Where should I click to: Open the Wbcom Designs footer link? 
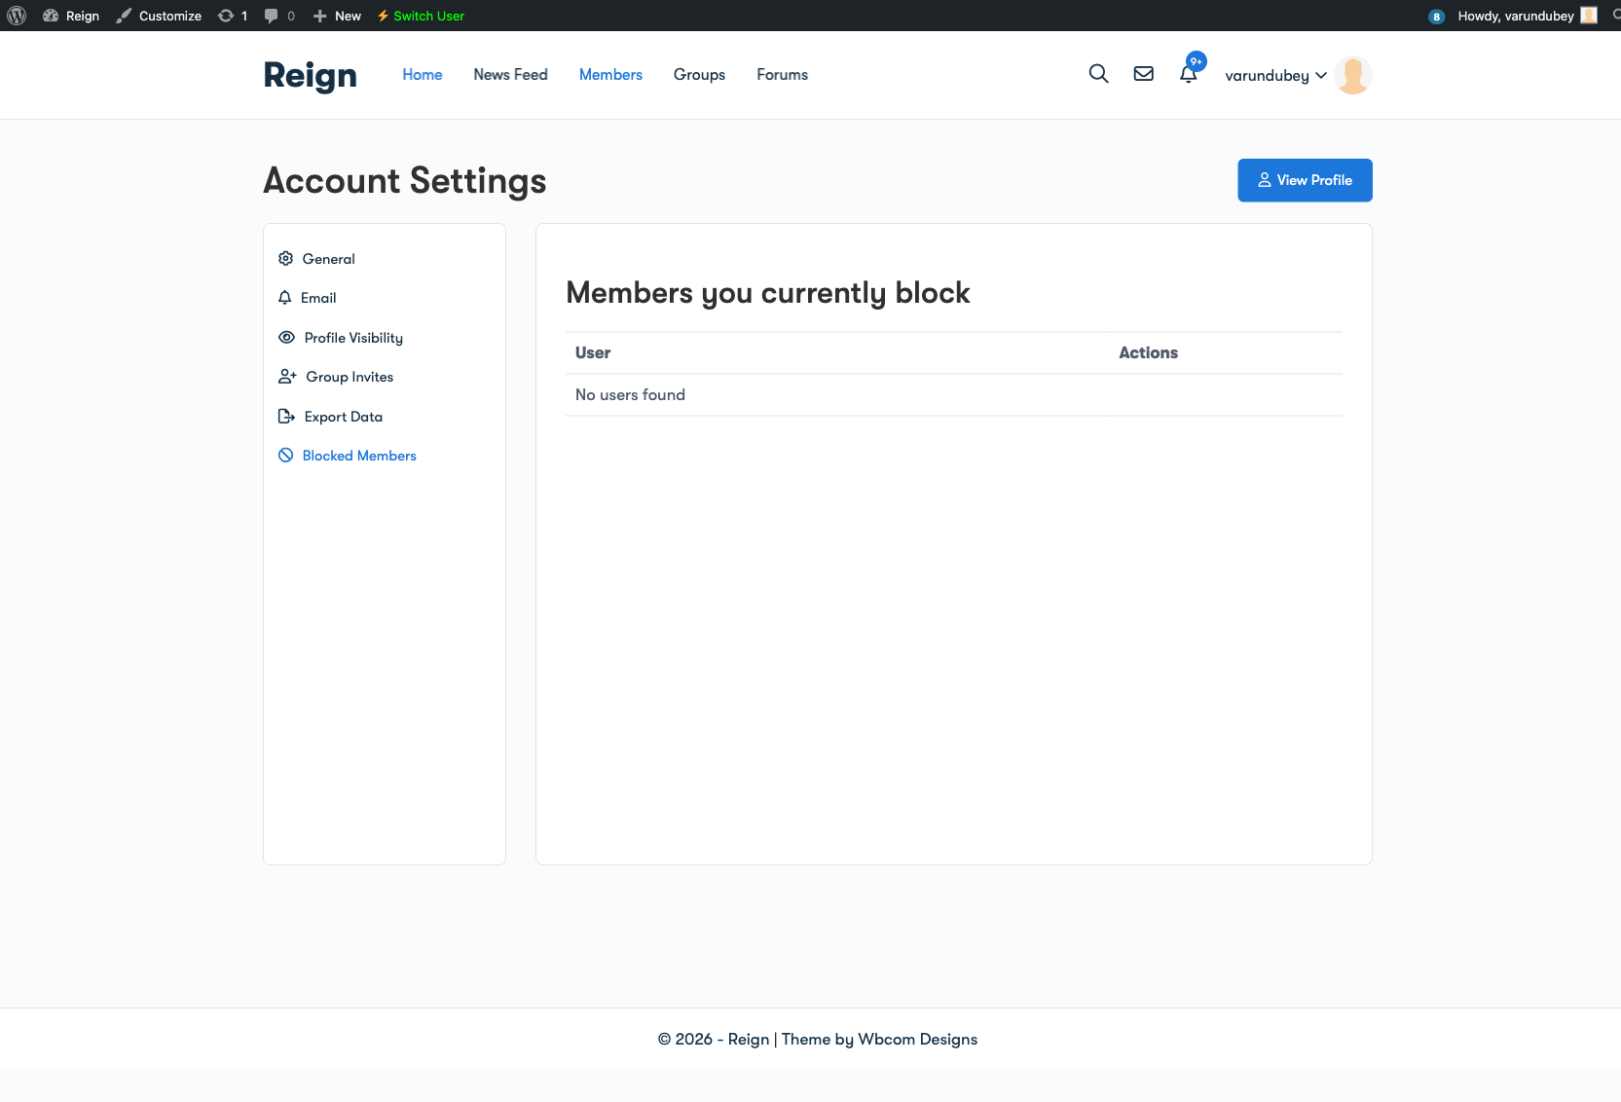(x=917, y=1039)
